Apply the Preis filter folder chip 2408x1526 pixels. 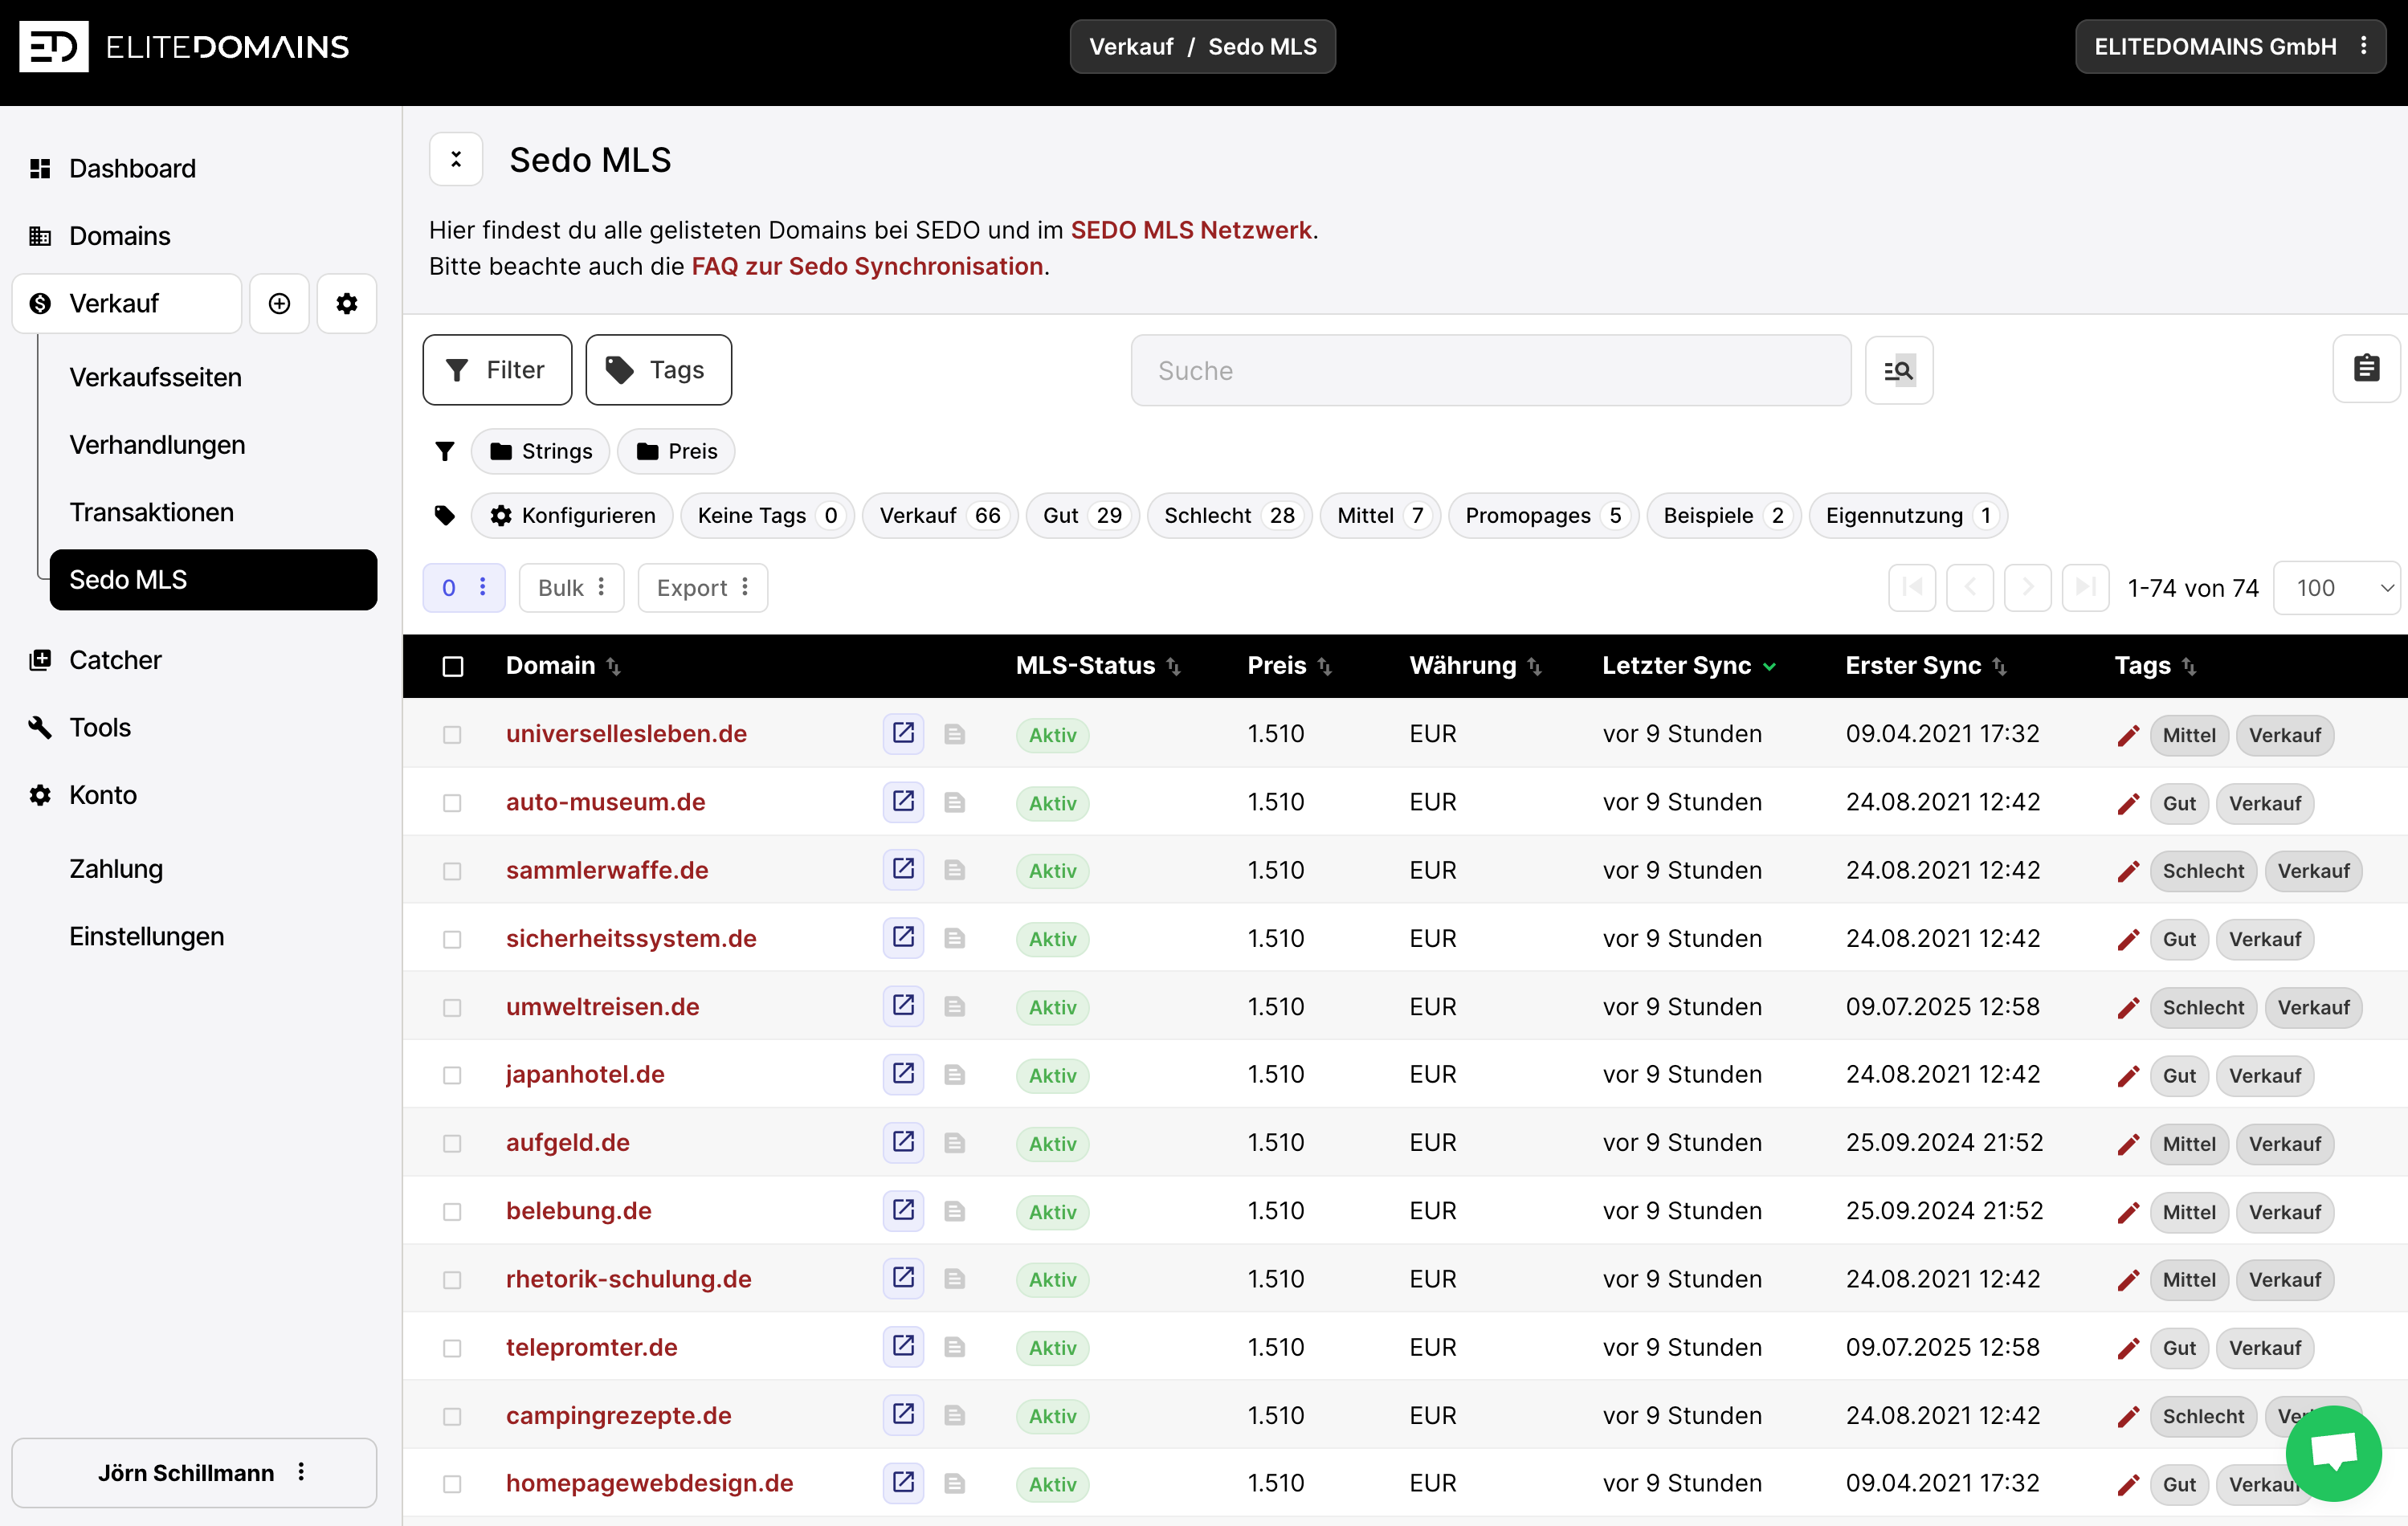[676, 451]
